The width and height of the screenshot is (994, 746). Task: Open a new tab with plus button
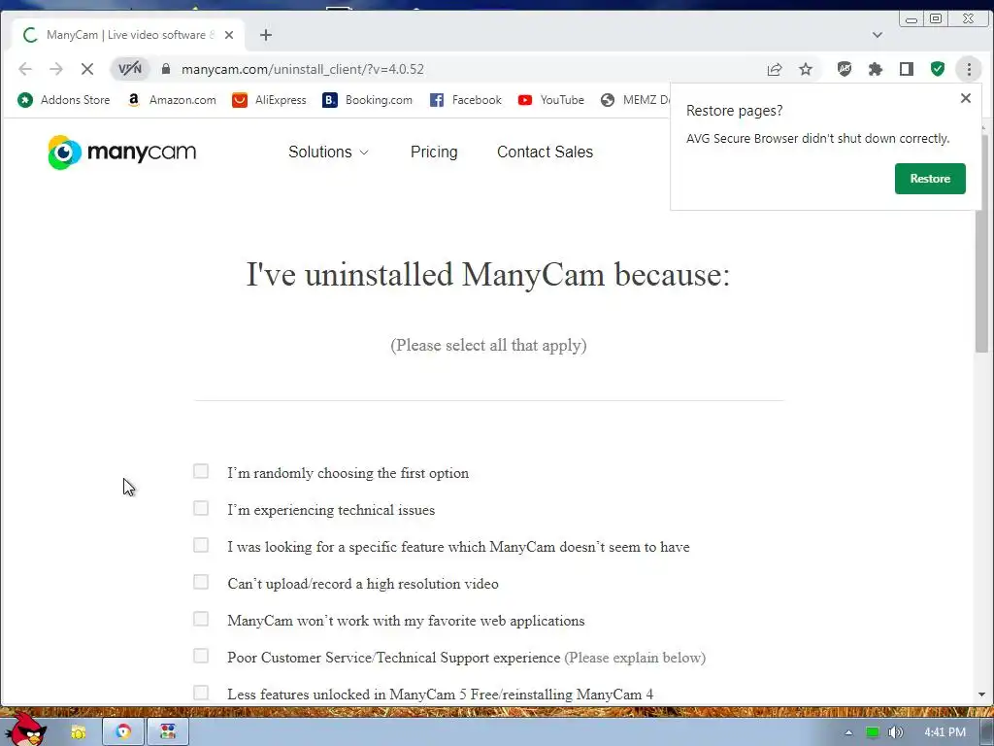pyautogui.click(x=266, y=35)
